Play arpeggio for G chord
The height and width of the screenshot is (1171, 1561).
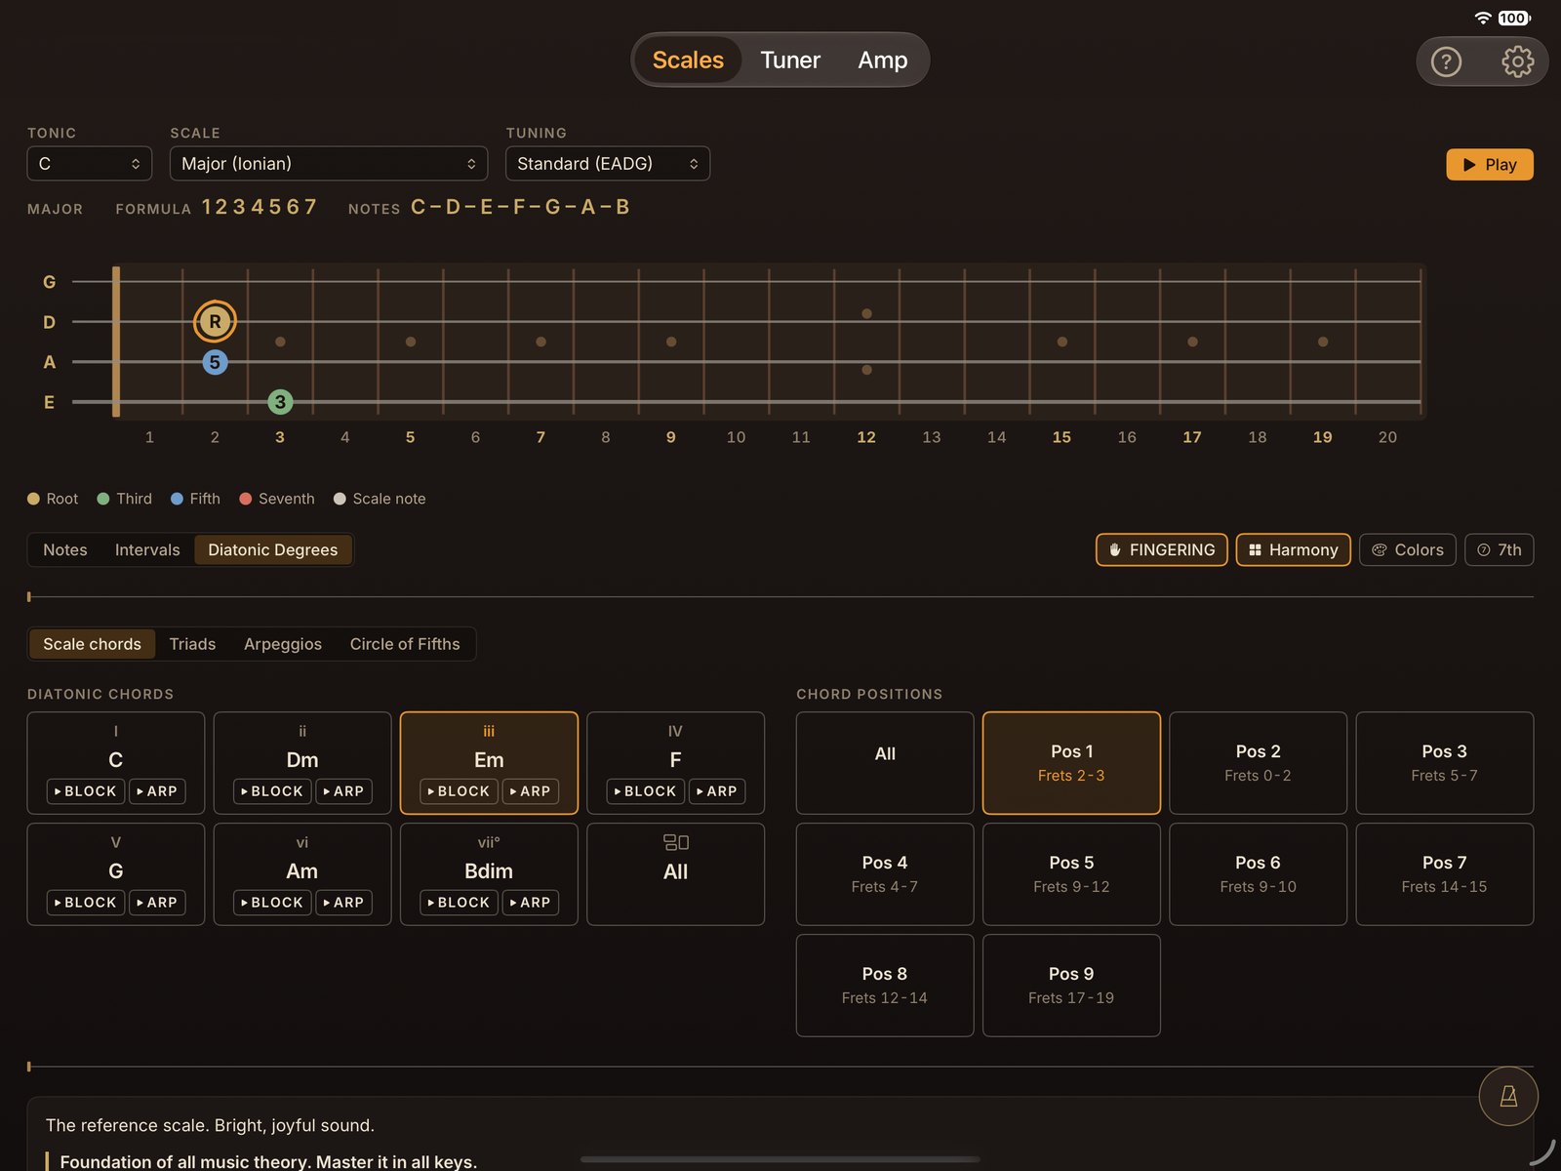(x=157, y=903)
